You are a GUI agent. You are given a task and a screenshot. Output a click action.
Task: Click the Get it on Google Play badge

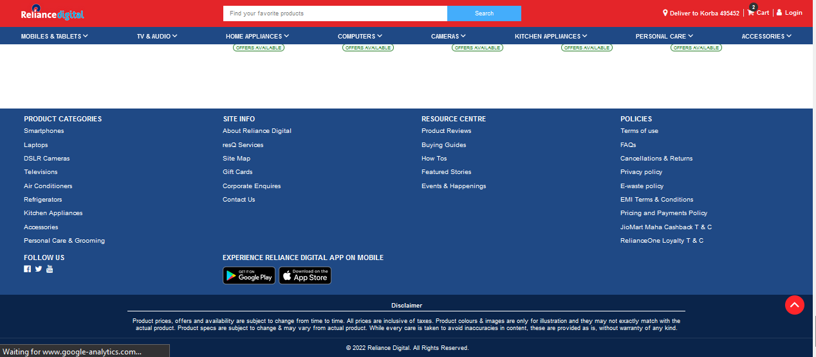249,275
